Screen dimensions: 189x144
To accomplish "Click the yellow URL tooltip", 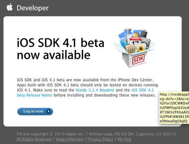I will (x=174, y=108).
